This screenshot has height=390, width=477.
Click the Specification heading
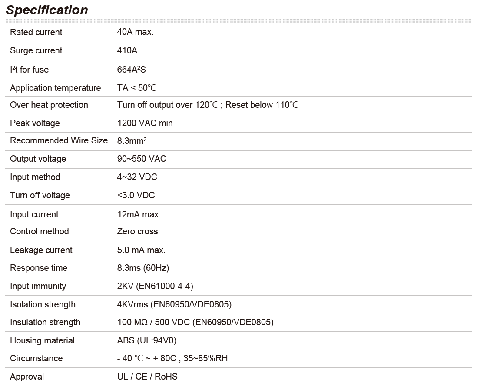[x=47, y=10]
